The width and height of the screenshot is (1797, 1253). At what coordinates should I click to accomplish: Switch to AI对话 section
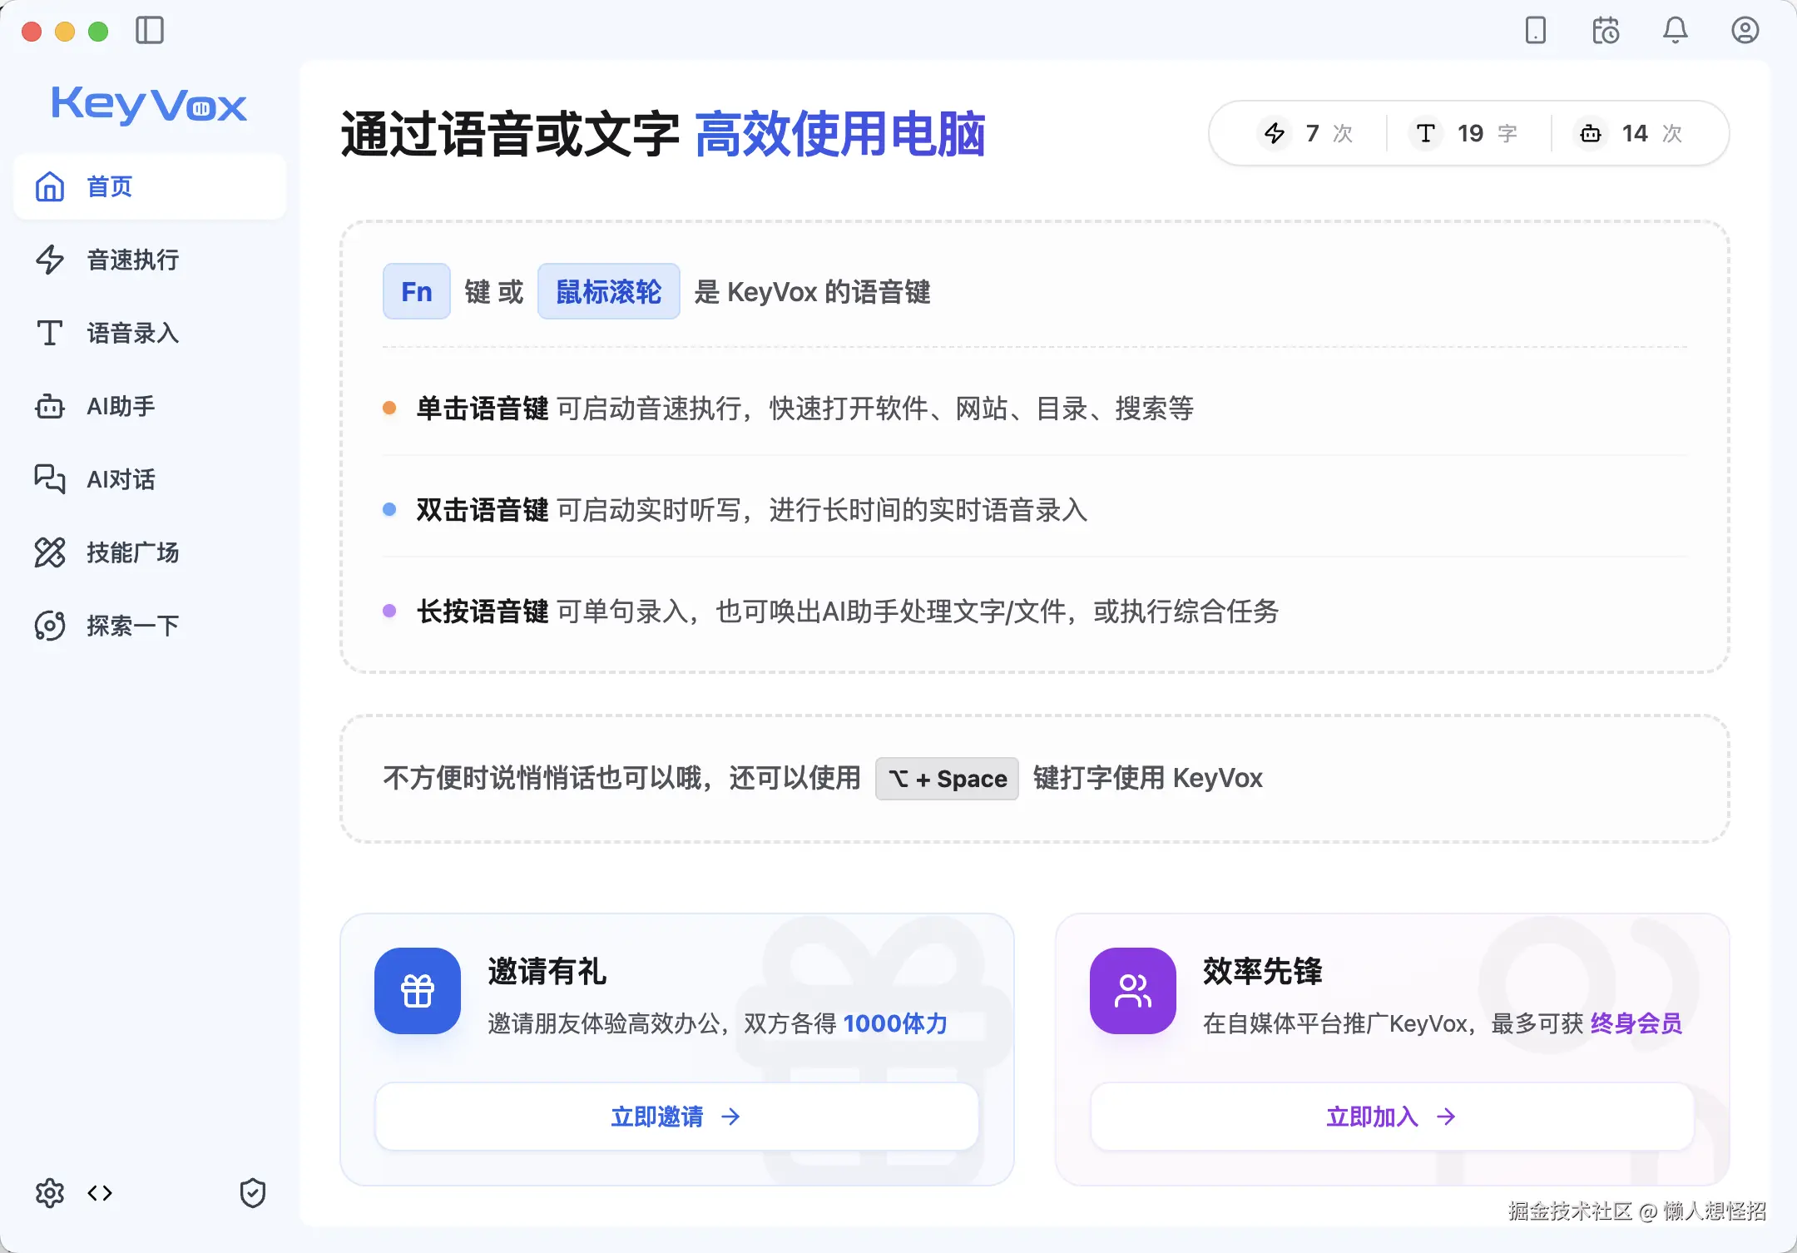click(x=121, y=479)
